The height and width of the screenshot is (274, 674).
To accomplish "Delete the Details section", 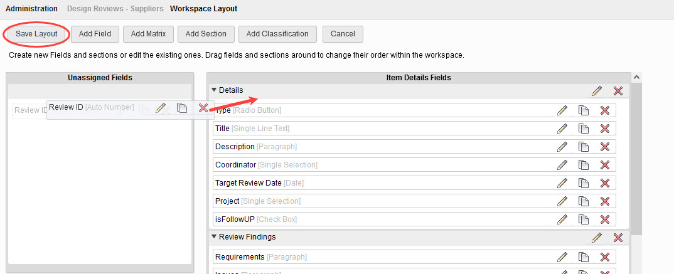I will (x=618, y=91).
